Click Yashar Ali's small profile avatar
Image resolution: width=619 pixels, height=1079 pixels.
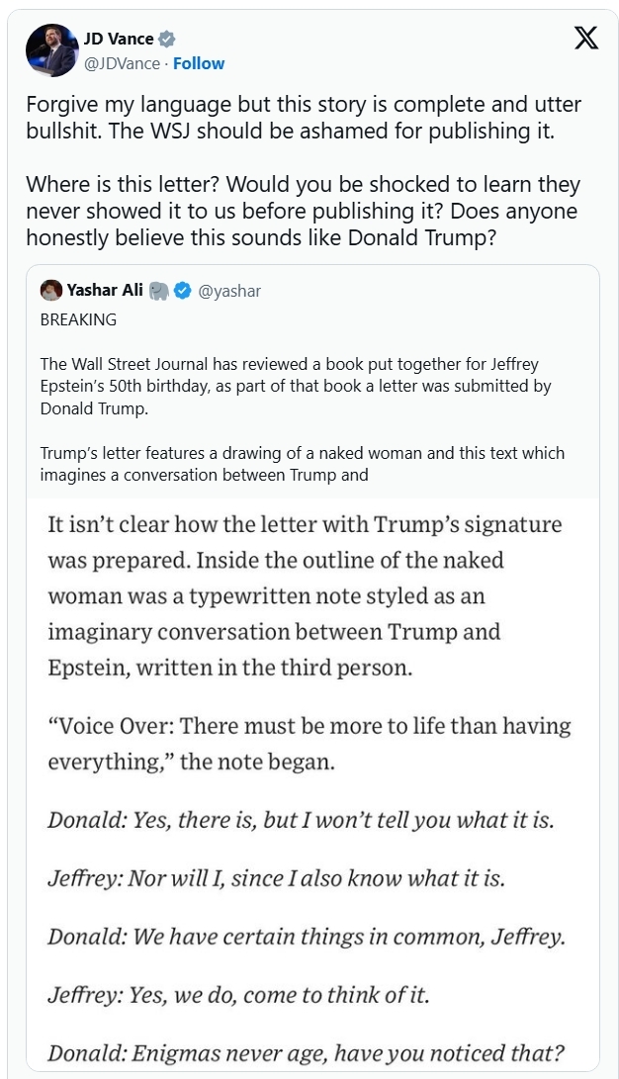click(51, 291)
